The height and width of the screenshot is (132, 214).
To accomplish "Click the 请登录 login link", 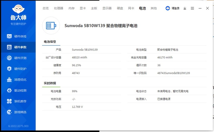I will 175,8.
